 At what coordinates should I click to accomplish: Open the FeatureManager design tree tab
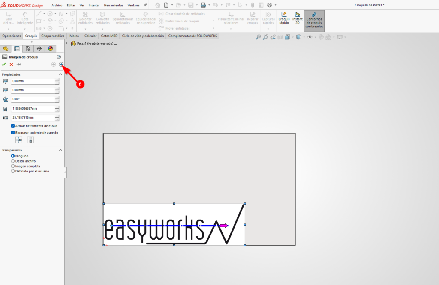click(x=6, y=49)
